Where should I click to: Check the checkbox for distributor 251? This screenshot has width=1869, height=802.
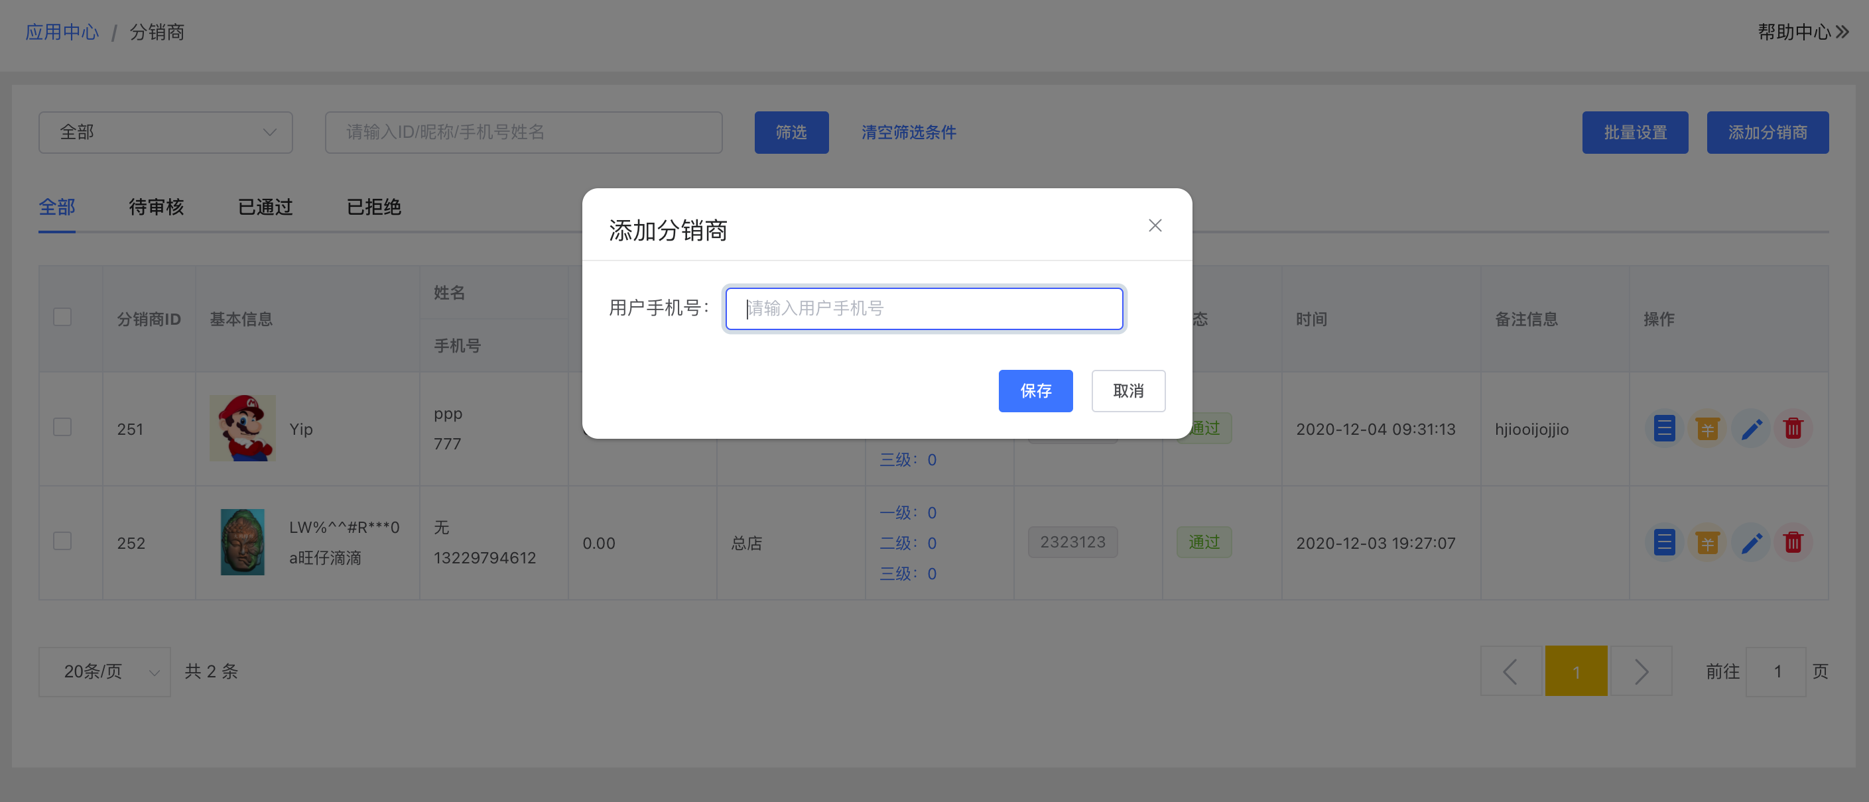(62, 427)
